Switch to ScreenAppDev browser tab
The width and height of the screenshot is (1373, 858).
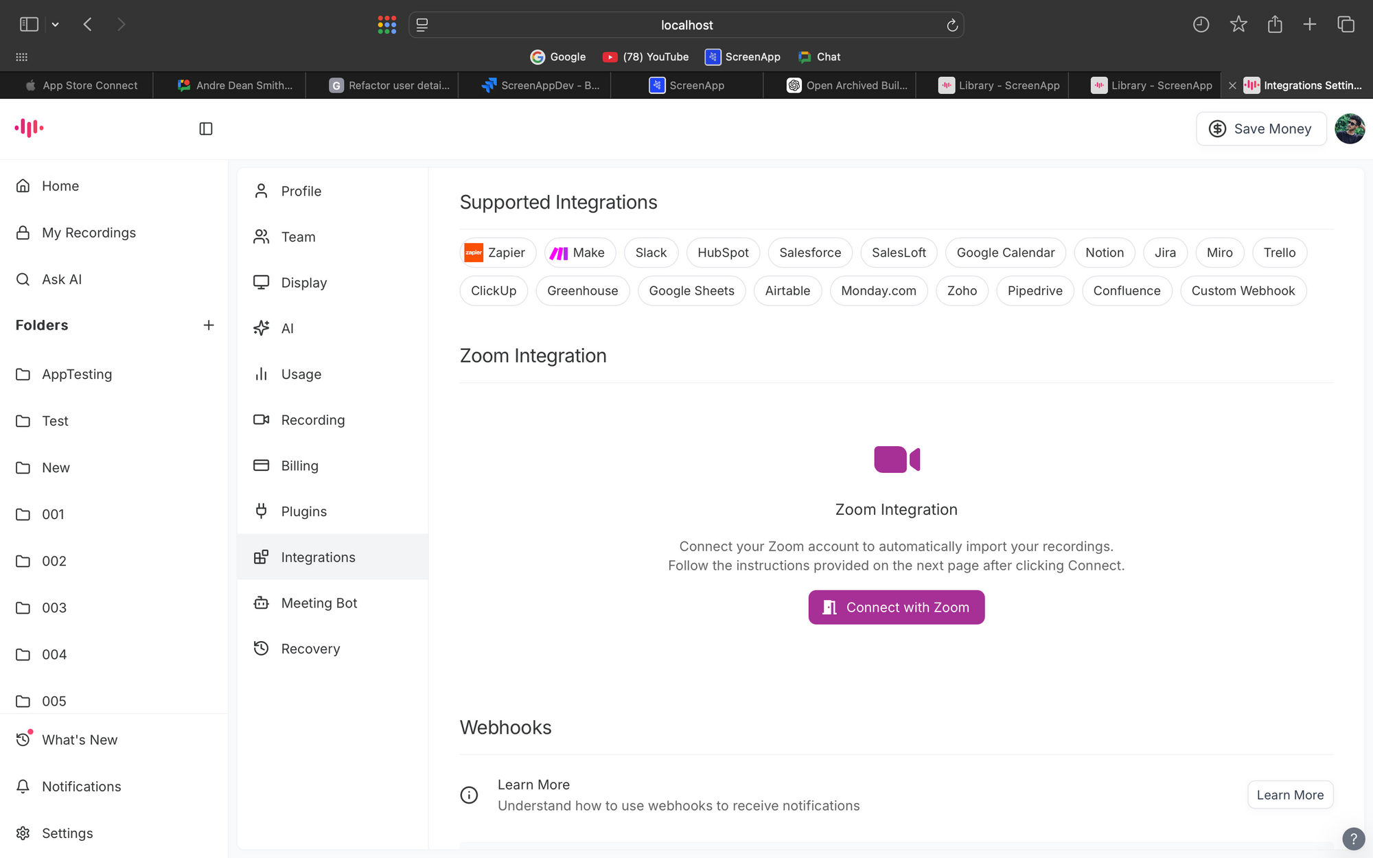click(541, 85)
